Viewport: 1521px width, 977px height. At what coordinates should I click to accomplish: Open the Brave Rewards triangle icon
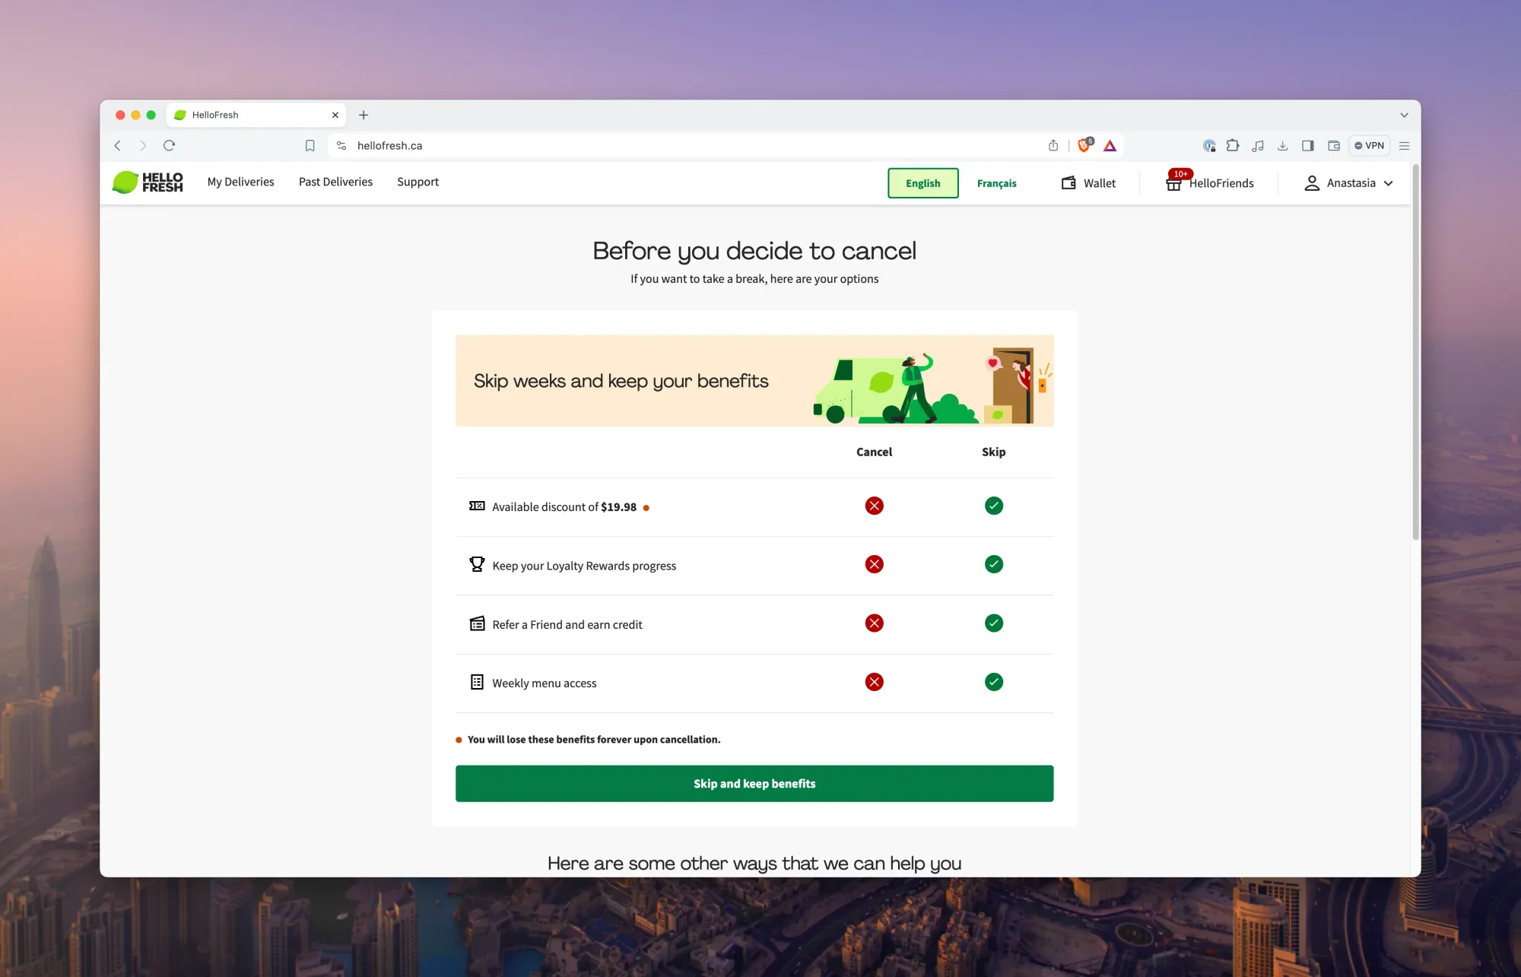pos(1110,145)
